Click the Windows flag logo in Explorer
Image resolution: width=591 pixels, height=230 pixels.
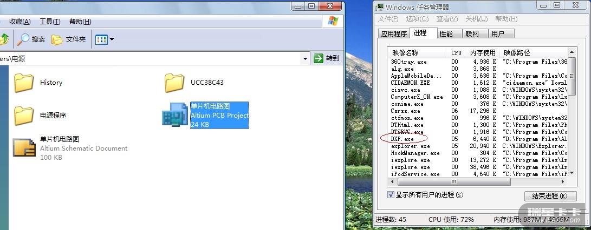click(x=333, y=21)
